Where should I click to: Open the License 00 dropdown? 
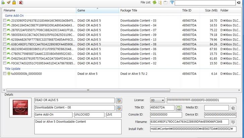coord(157,100)
